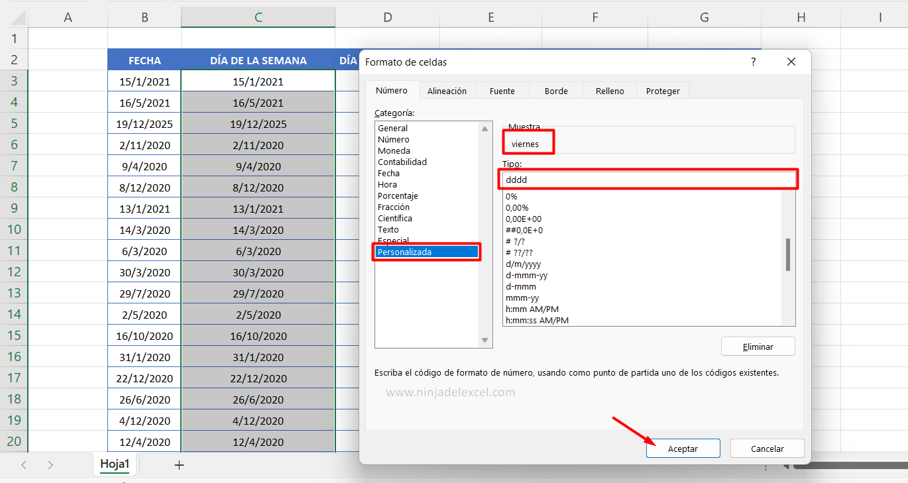The width and height of the screenshot is (908, 483).
Task: Click the Cancelar button
Action: 767,449
